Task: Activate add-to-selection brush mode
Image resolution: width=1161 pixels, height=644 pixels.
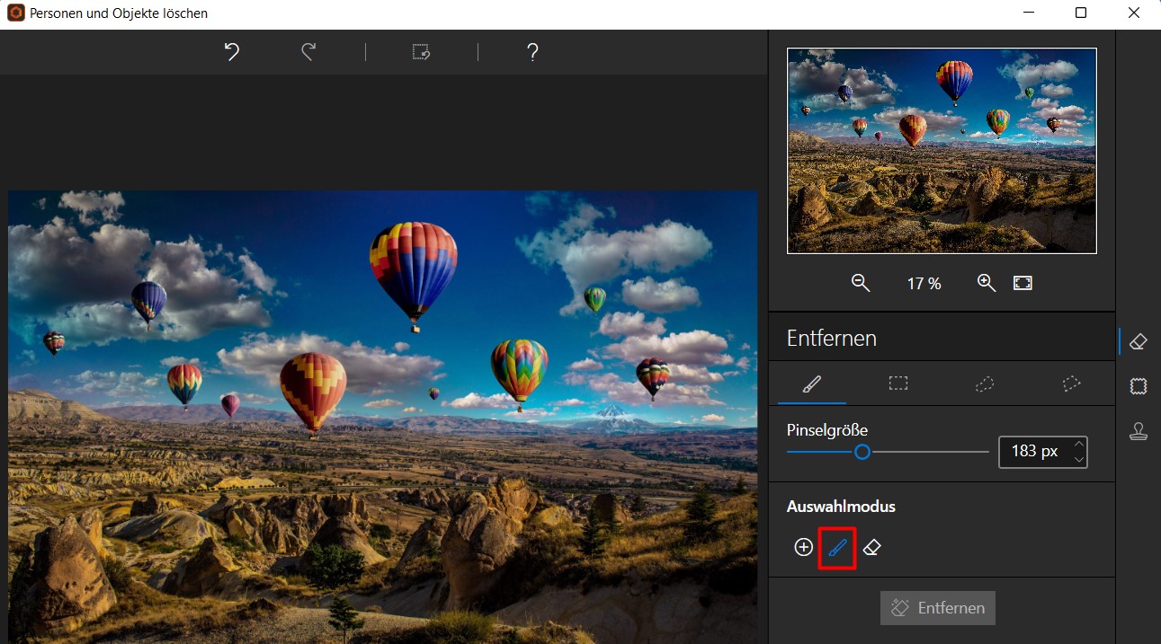Action: (x=837, y=547)
